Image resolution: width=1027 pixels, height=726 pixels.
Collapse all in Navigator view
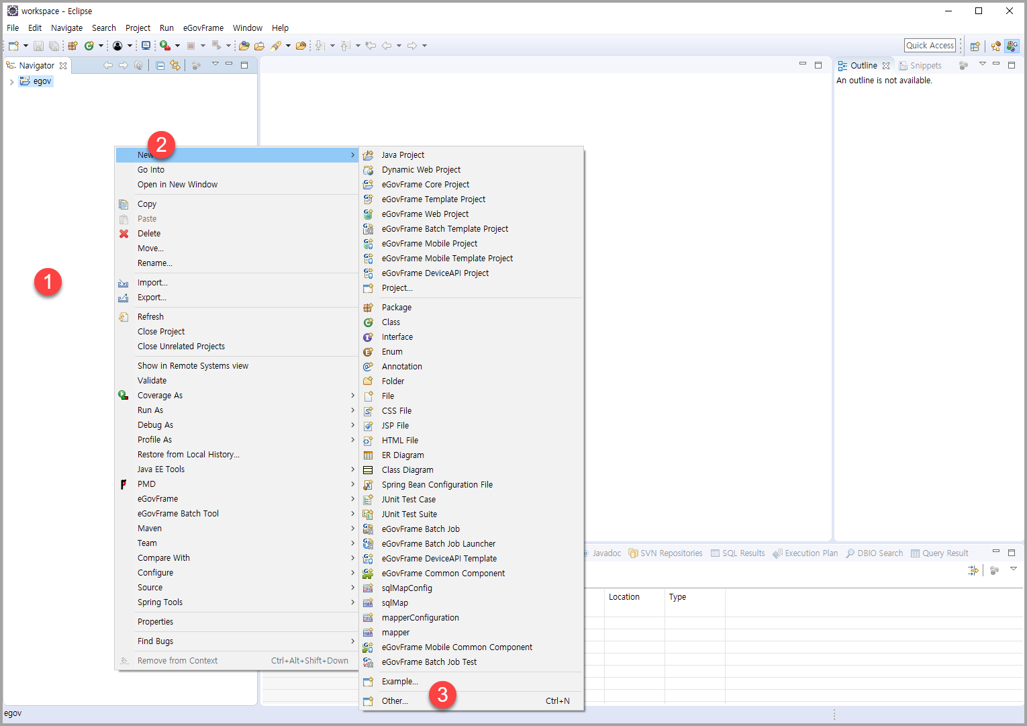point(160,65)
